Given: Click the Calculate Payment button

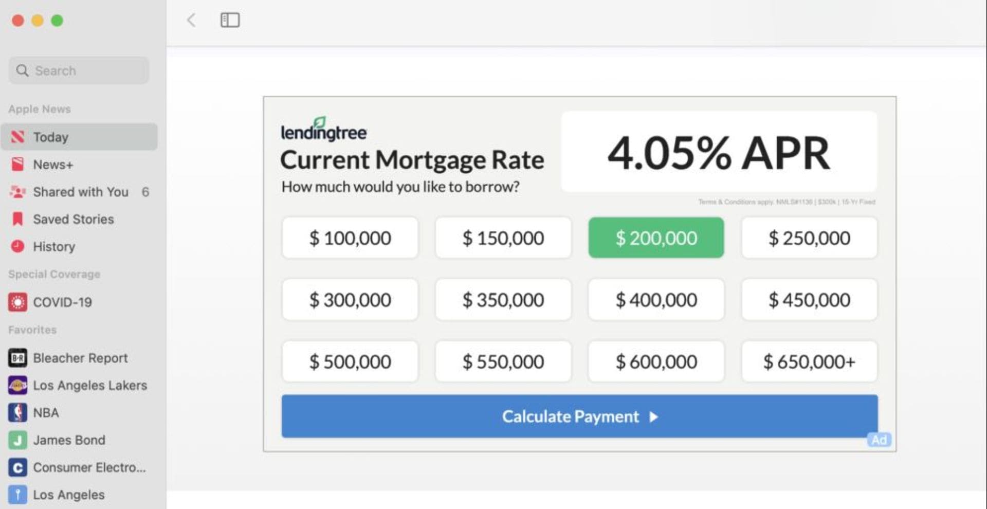Looking at the screenshot, I should (579, 416).
